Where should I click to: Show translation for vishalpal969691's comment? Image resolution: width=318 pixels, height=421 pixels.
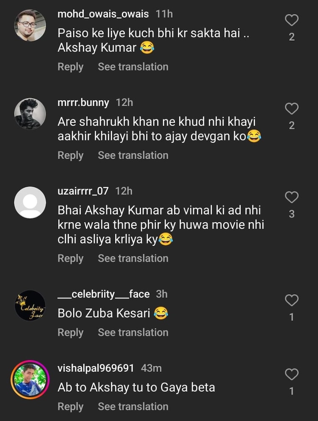pyautogui.click(x=133, y=406)
